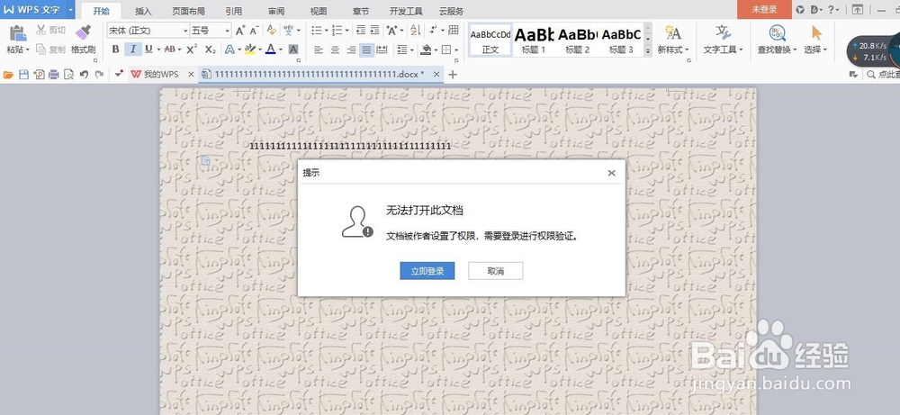The width and height of the screenshot is (900, 415).
Task: Open the Insert (插入) ribbon tab
Action: [x=143, y=11]
